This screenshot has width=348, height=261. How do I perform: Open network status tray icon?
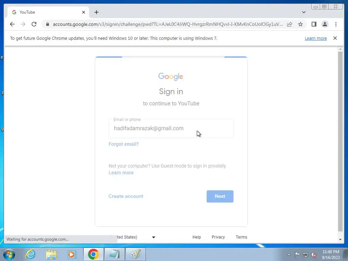[x=306, y=255]
